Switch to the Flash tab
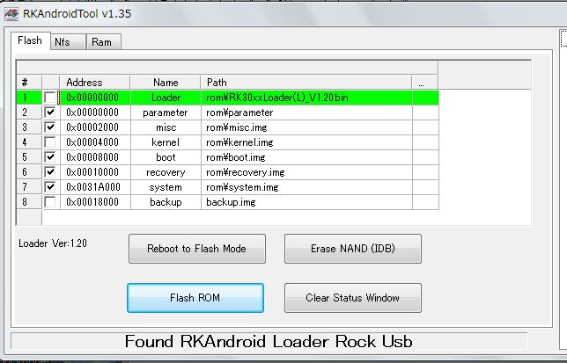The image size is (567, 363). pyautogui.click(x=30, y=40)
